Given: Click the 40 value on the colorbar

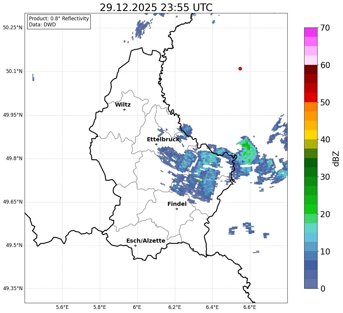Looking at the screenshot, I should (325, 140).
